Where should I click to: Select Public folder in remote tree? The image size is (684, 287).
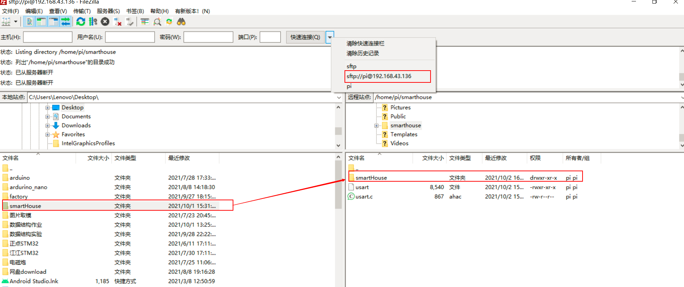[x=398, y=116]
